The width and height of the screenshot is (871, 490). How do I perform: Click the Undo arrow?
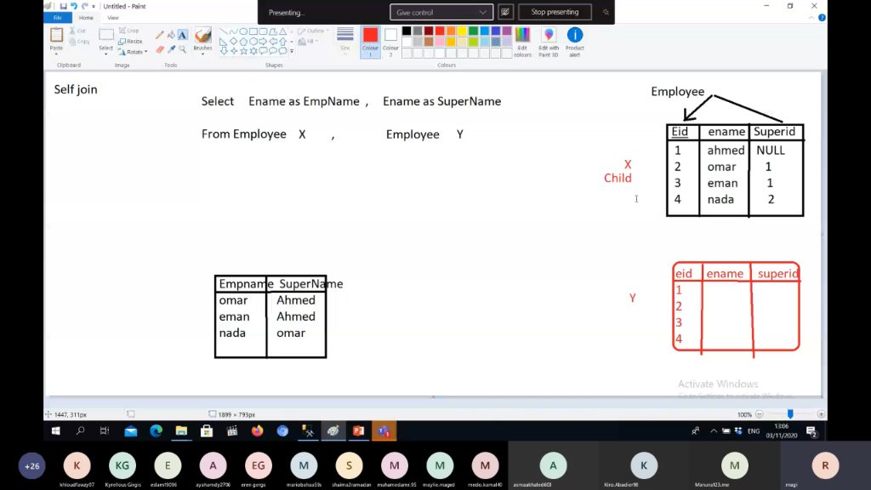pos(74,6)
